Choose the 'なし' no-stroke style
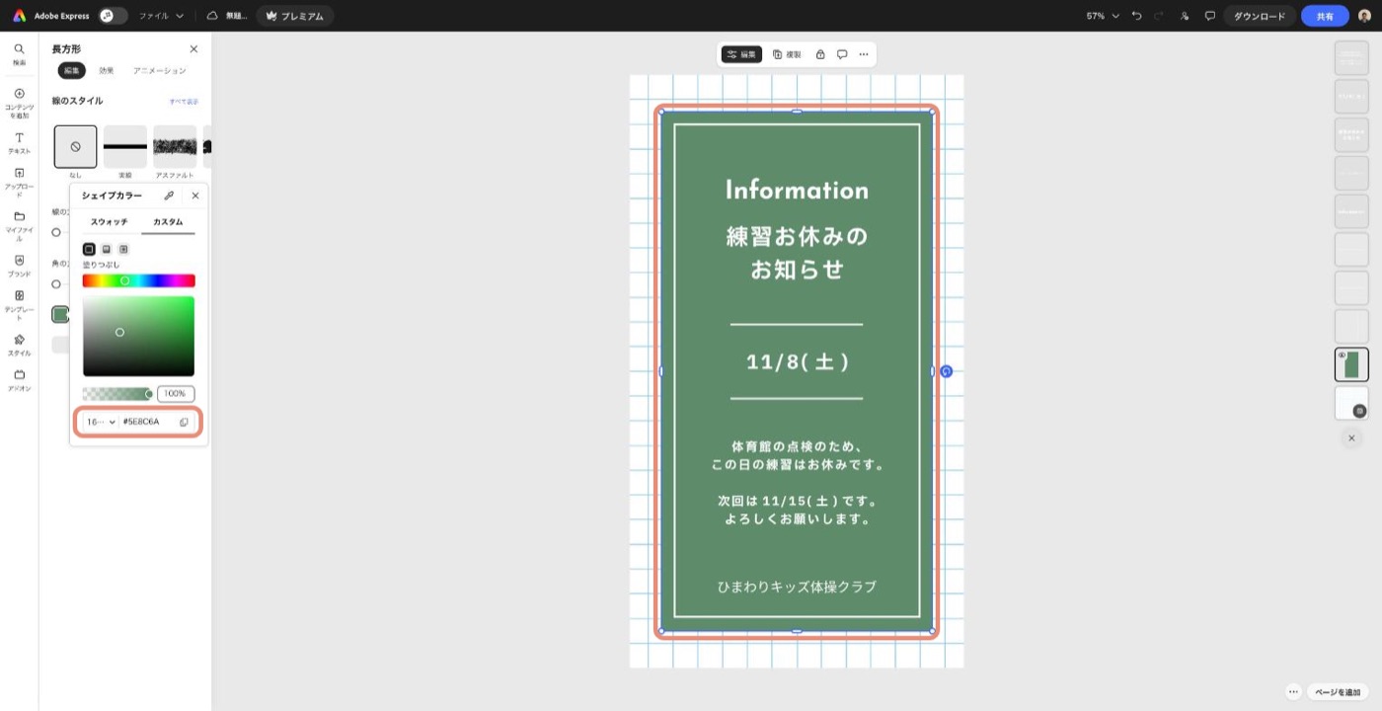 [x=76, y=146]
